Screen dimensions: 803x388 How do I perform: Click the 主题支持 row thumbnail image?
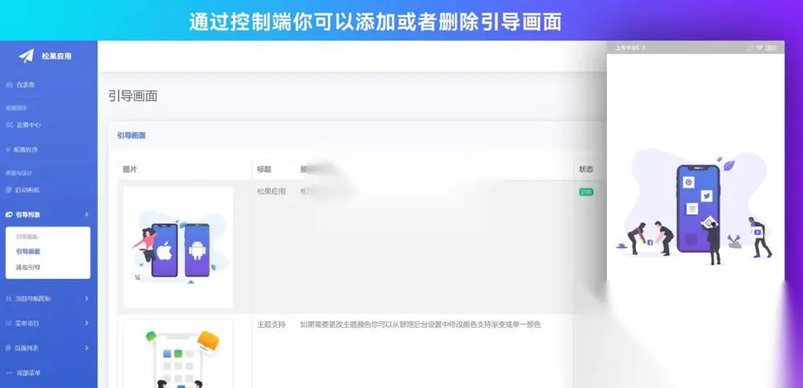(178, 353)
